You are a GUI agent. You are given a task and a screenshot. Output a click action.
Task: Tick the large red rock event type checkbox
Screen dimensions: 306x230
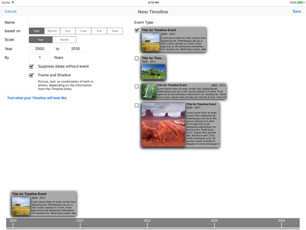(x=136, y=106)
